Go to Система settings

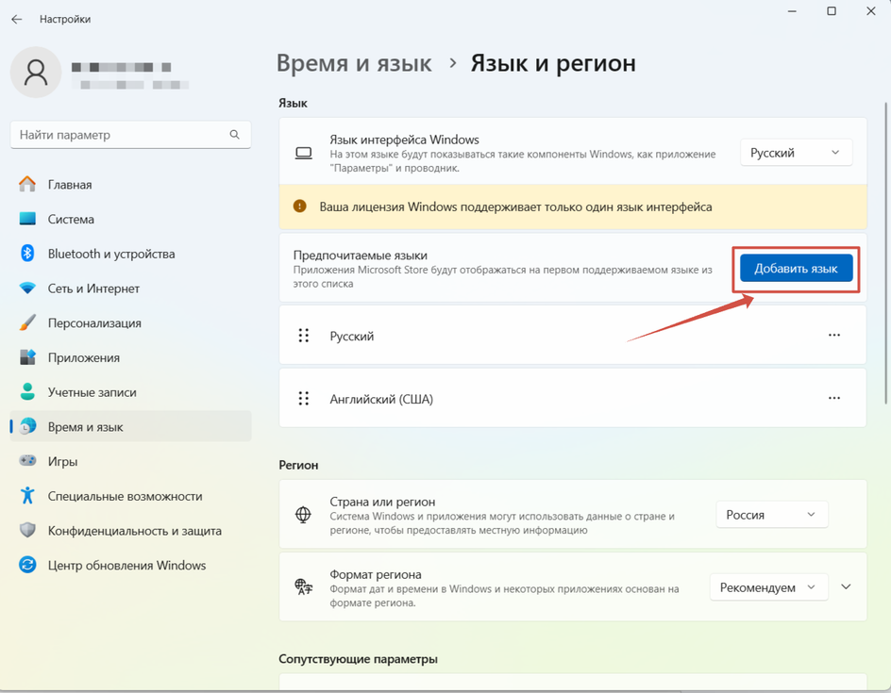coord(130,219)
